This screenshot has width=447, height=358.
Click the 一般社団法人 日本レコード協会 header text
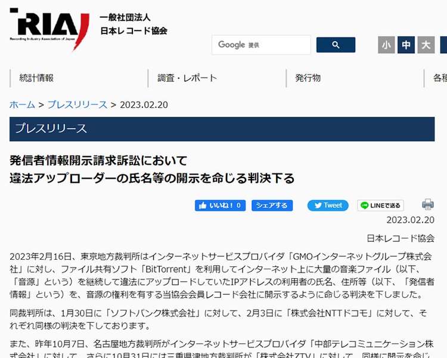tap(134, 24)
